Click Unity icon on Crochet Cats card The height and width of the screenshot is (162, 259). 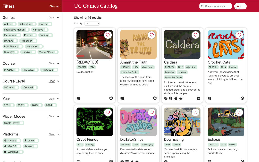[242, 98]
